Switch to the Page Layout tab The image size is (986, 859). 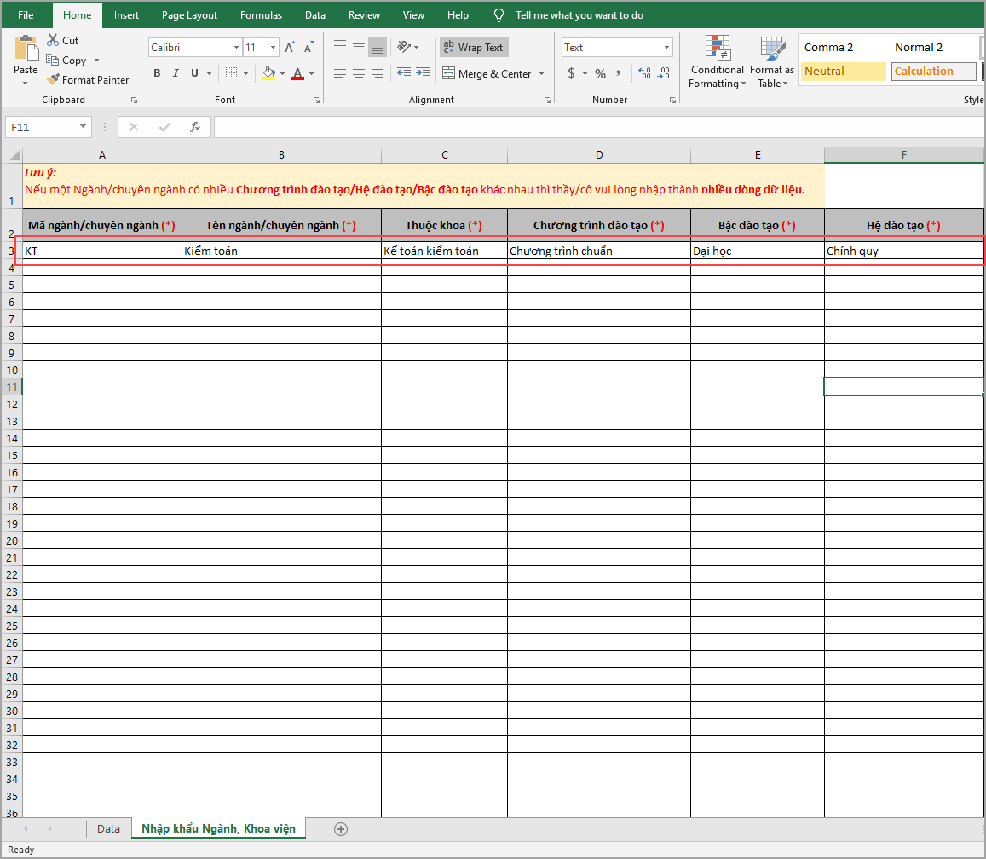pos(189,15)
